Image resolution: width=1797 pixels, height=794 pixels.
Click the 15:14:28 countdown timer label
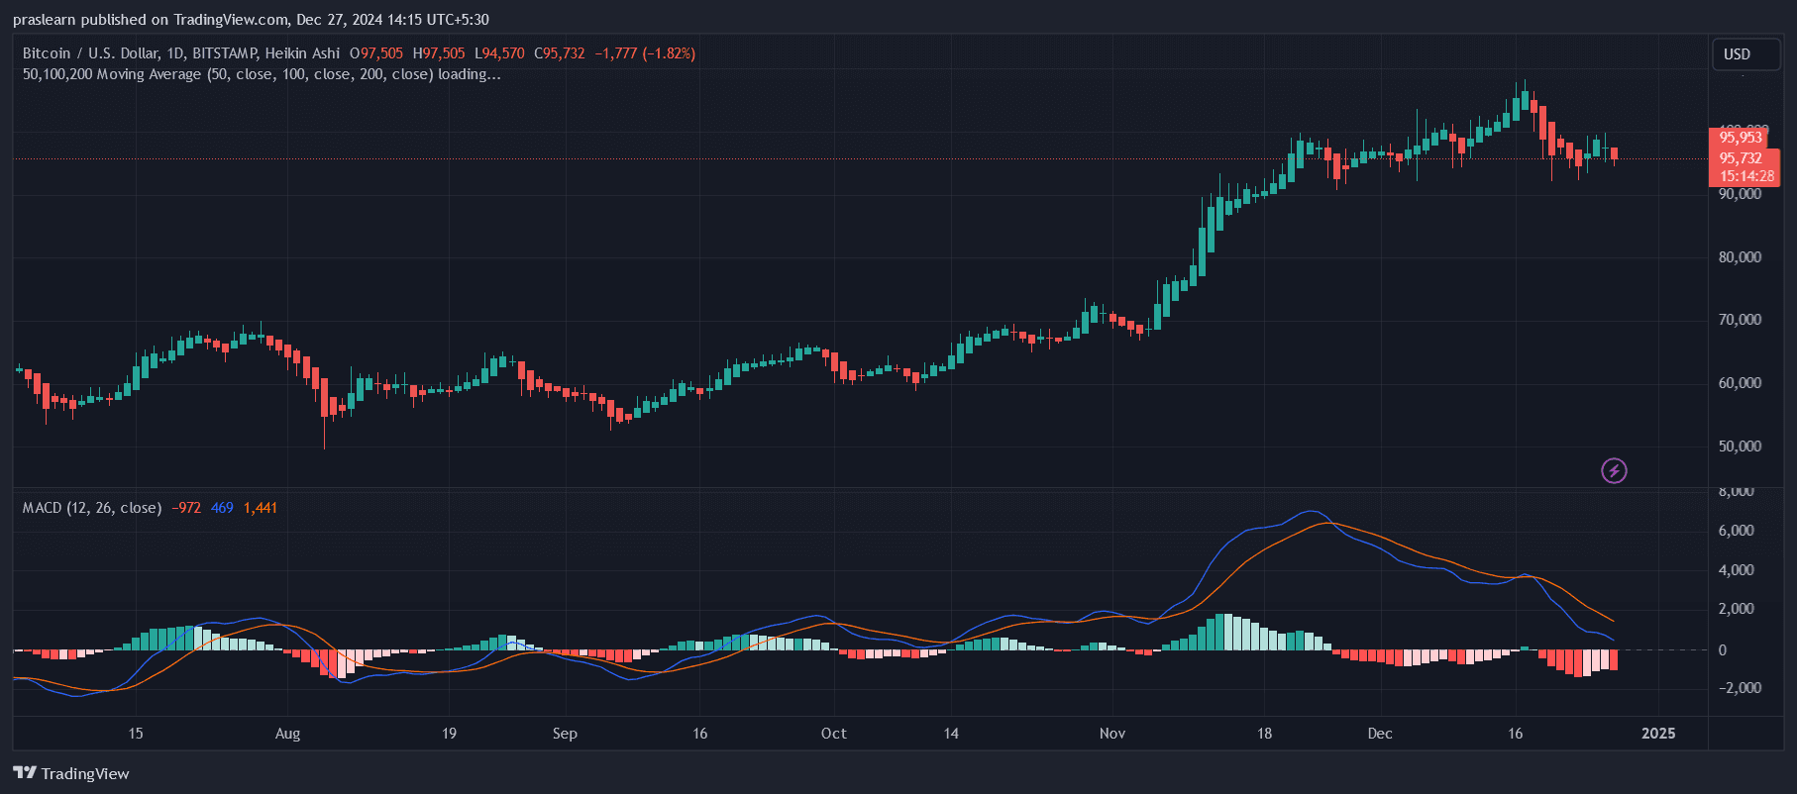pos(1746,176)
